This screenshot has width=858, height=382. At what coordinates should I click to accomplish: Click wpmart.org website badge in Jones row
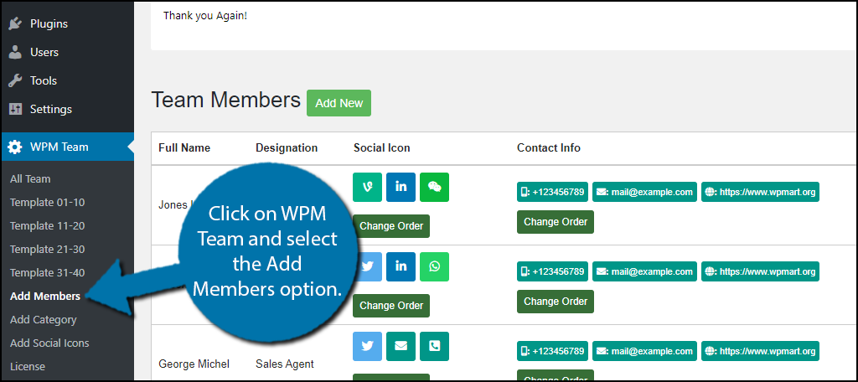(x=761, y=192)
